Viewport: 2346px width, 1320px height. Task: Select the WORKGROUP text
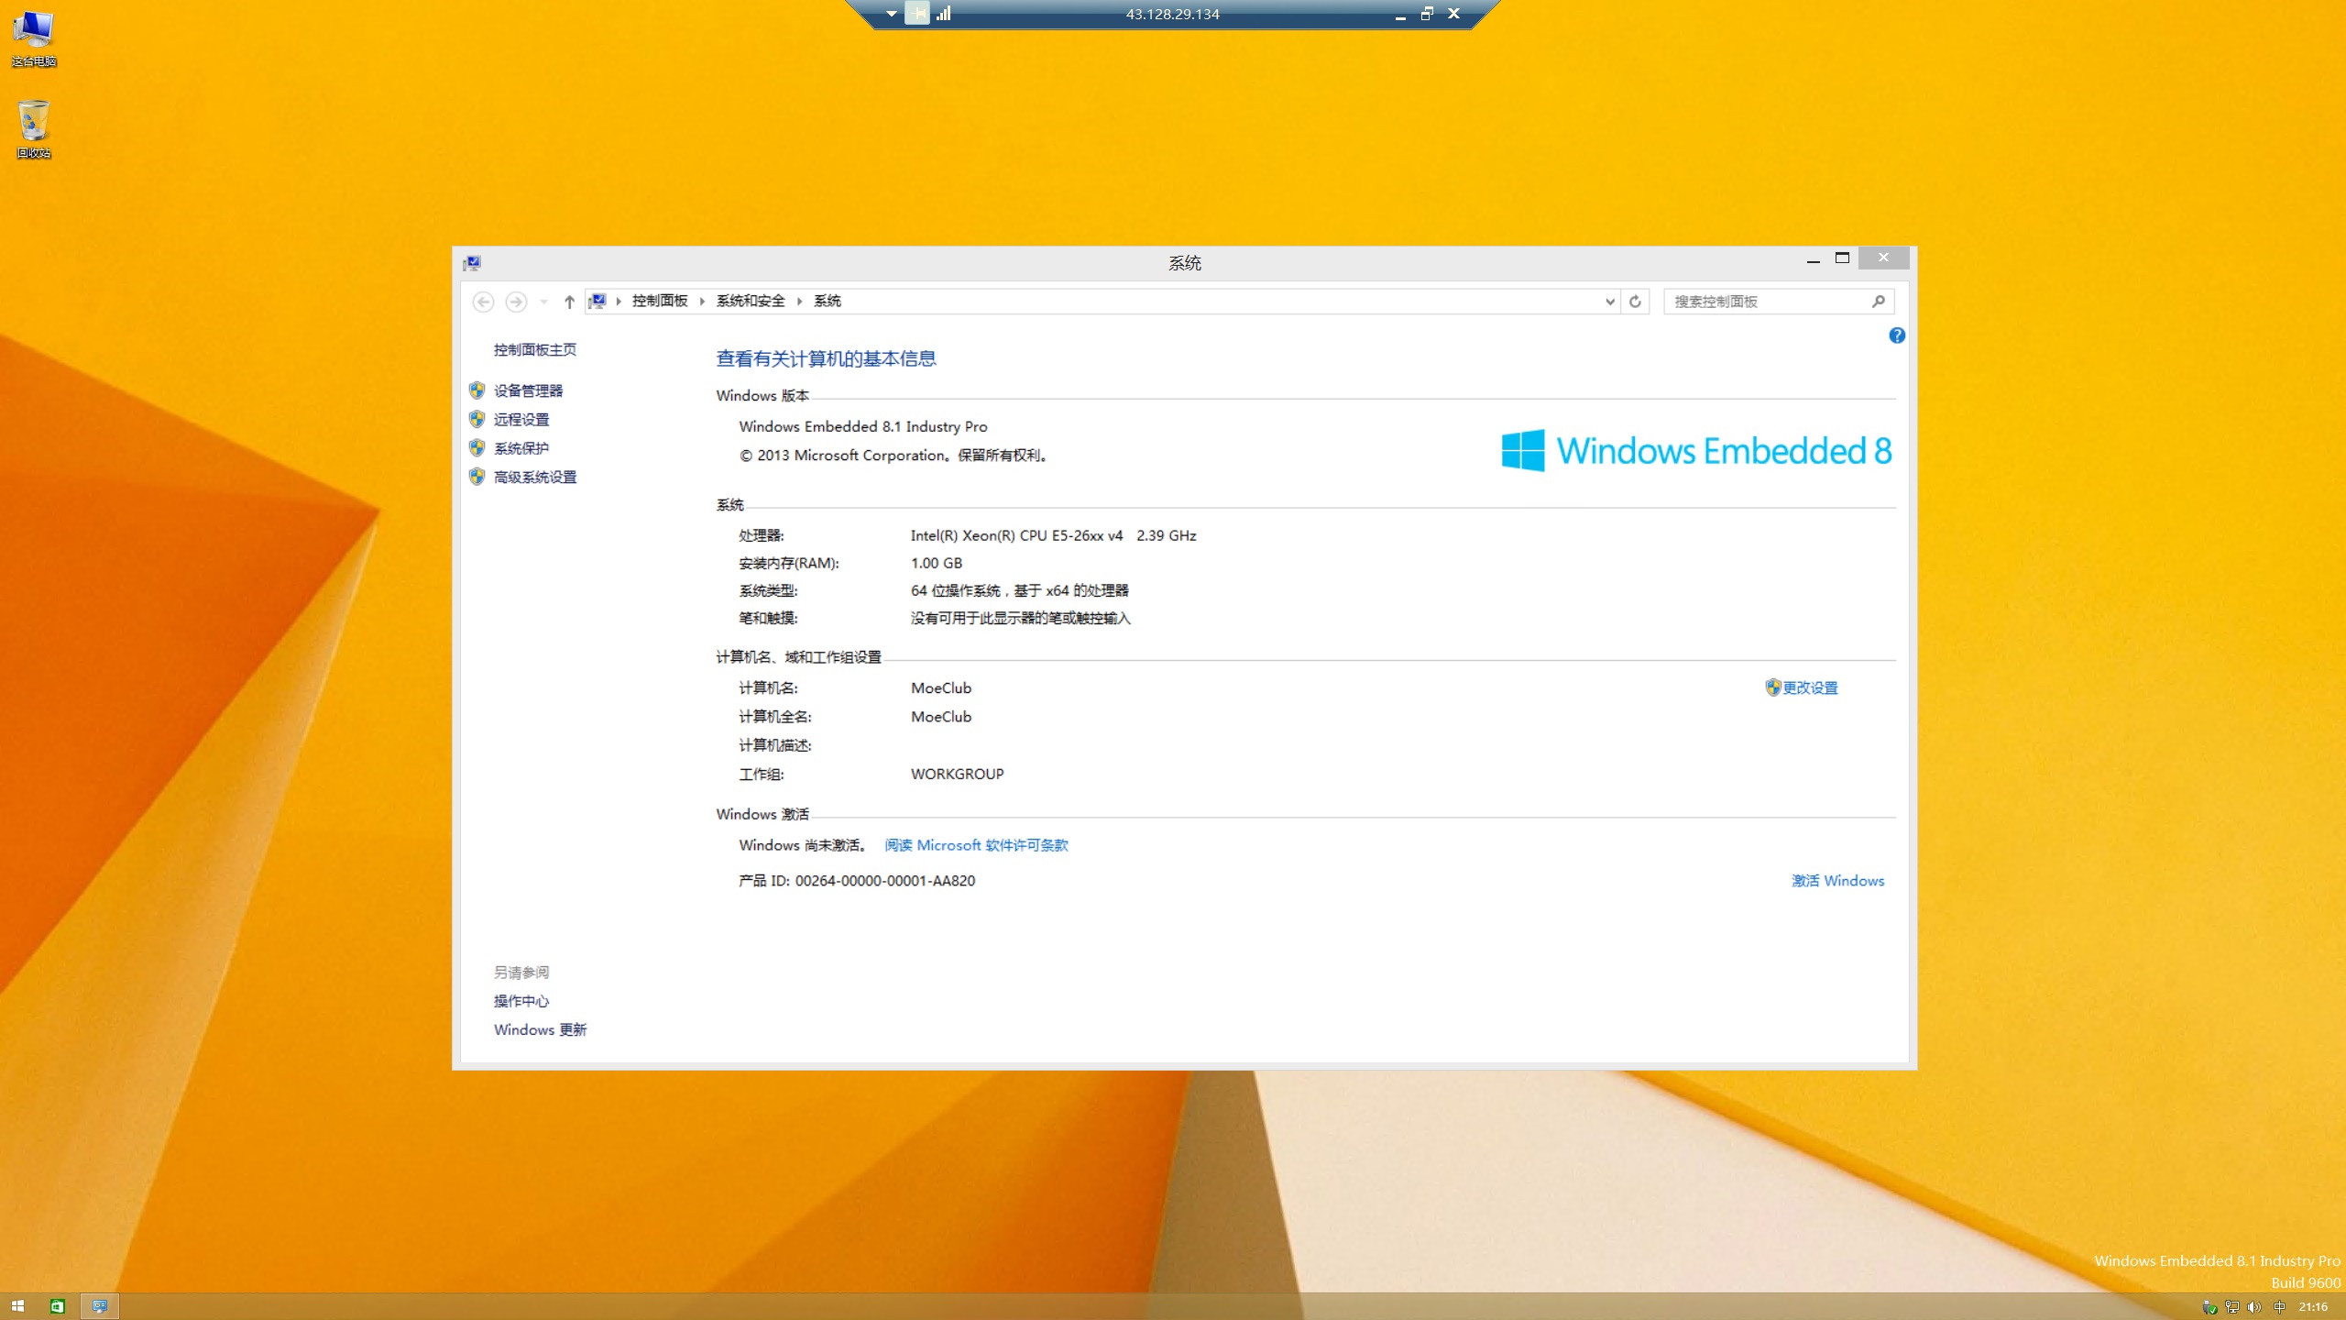957,774
